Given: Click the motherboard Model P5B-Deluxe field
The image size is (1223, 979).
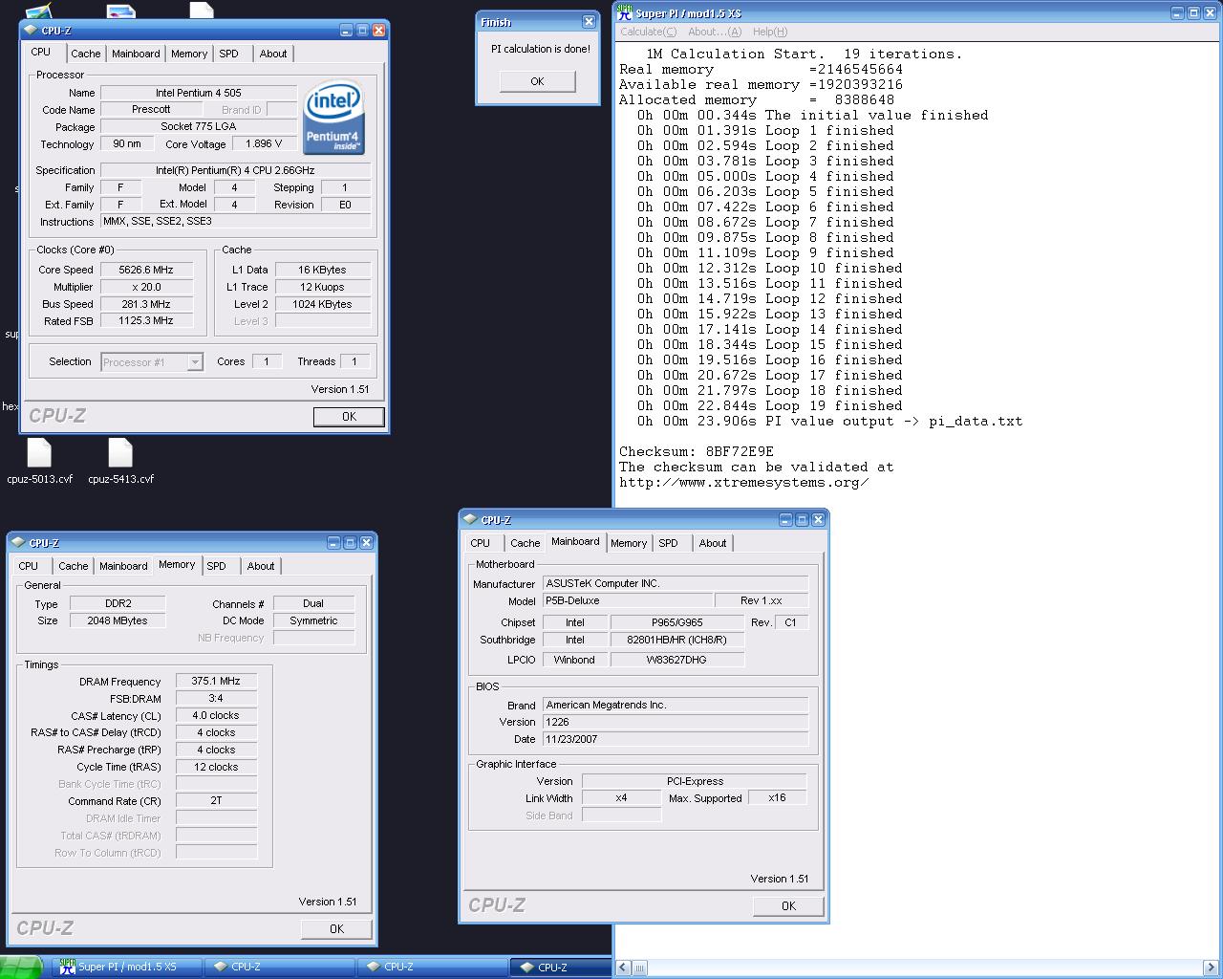Looking at the screenshot, I should tap(628, 601).
